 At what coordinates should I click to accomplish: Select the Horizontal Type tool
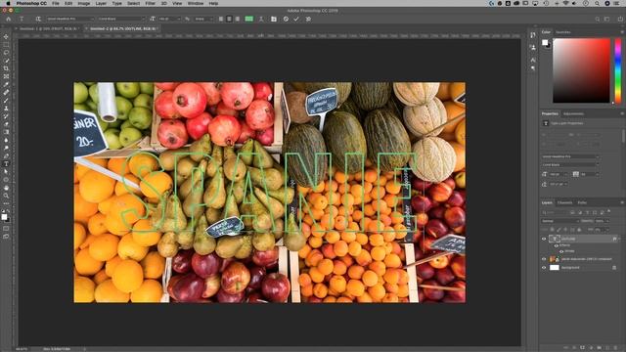click(x=6, y=164)
